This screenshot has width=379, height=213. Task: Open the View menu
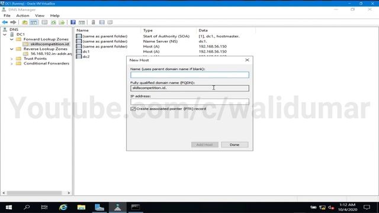click(40, 15)
